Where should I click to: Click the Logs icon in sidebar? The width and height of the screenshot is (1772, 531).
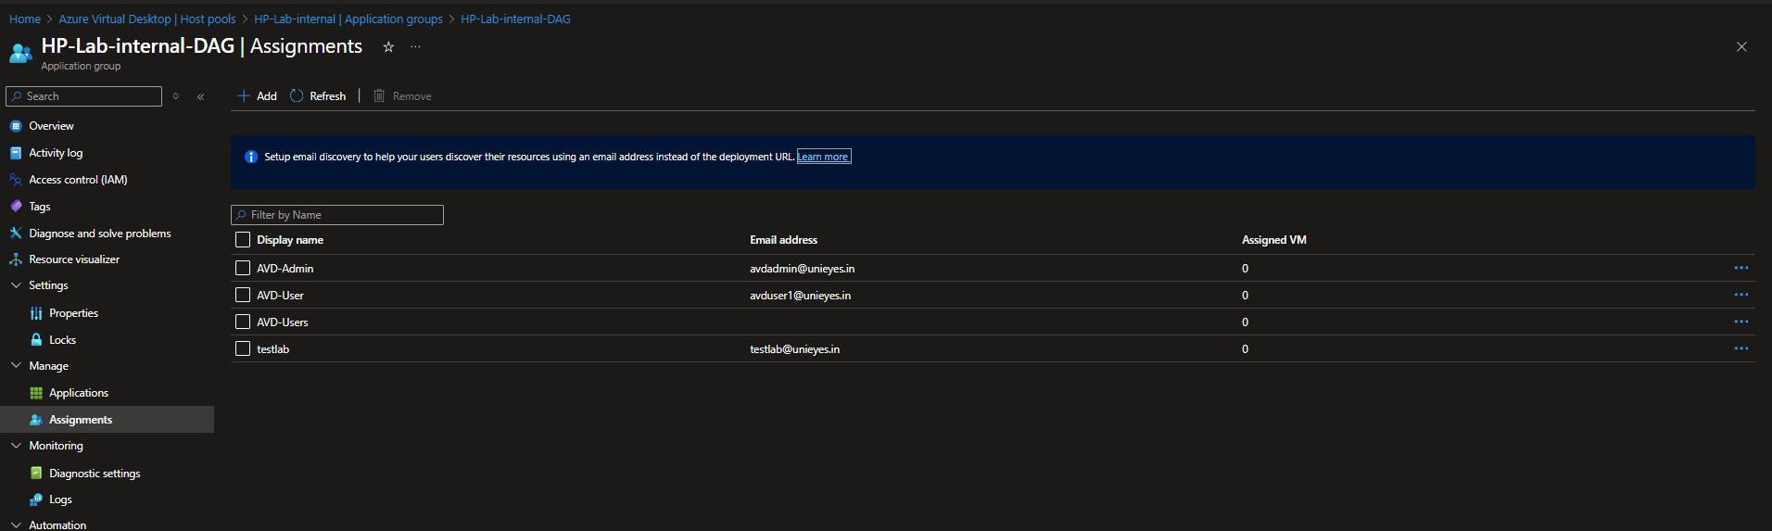tap(36, 499)
